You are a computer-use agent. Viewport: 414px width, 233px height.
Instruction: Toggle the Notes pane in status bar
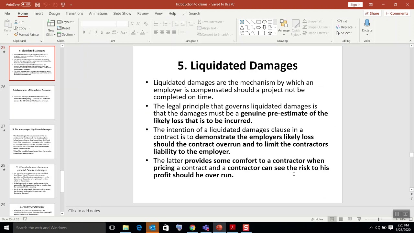tap(317, 219)
